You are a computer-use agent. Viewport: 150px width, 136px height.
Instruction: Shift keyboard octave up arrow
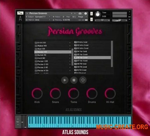pyautogui.click(x=18, y=119)
